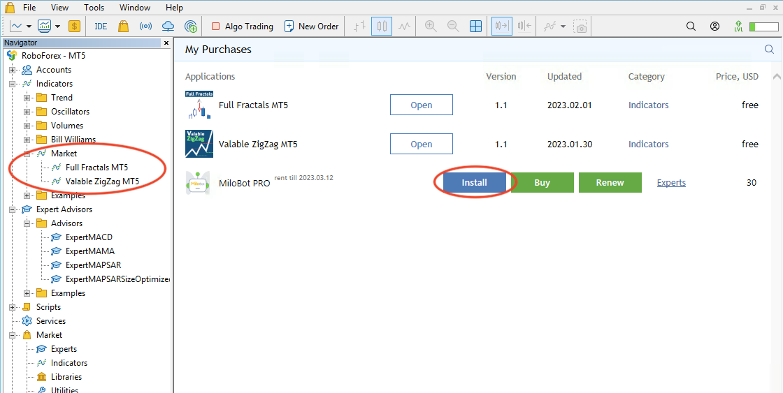Open the Signals broadcast icon
Viewport: 783px width, 393px height.
pos(145,27)
